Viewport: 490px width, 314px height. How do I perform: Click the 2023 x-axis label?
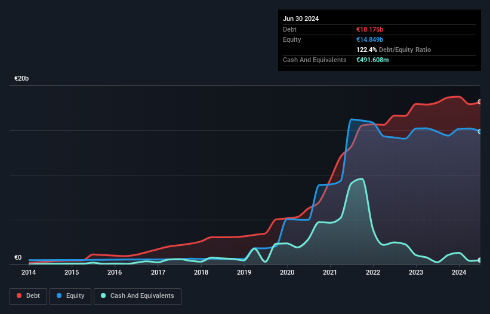[x=416, y=272]
